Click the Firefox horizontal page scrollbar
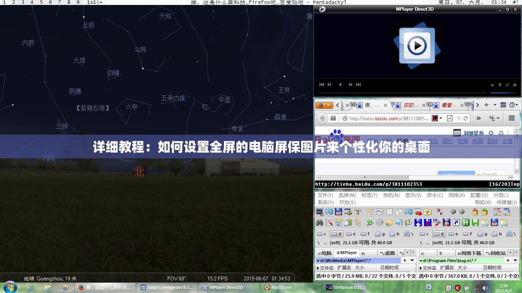This screenshot has width=522, height=293. tap(414, 177)
